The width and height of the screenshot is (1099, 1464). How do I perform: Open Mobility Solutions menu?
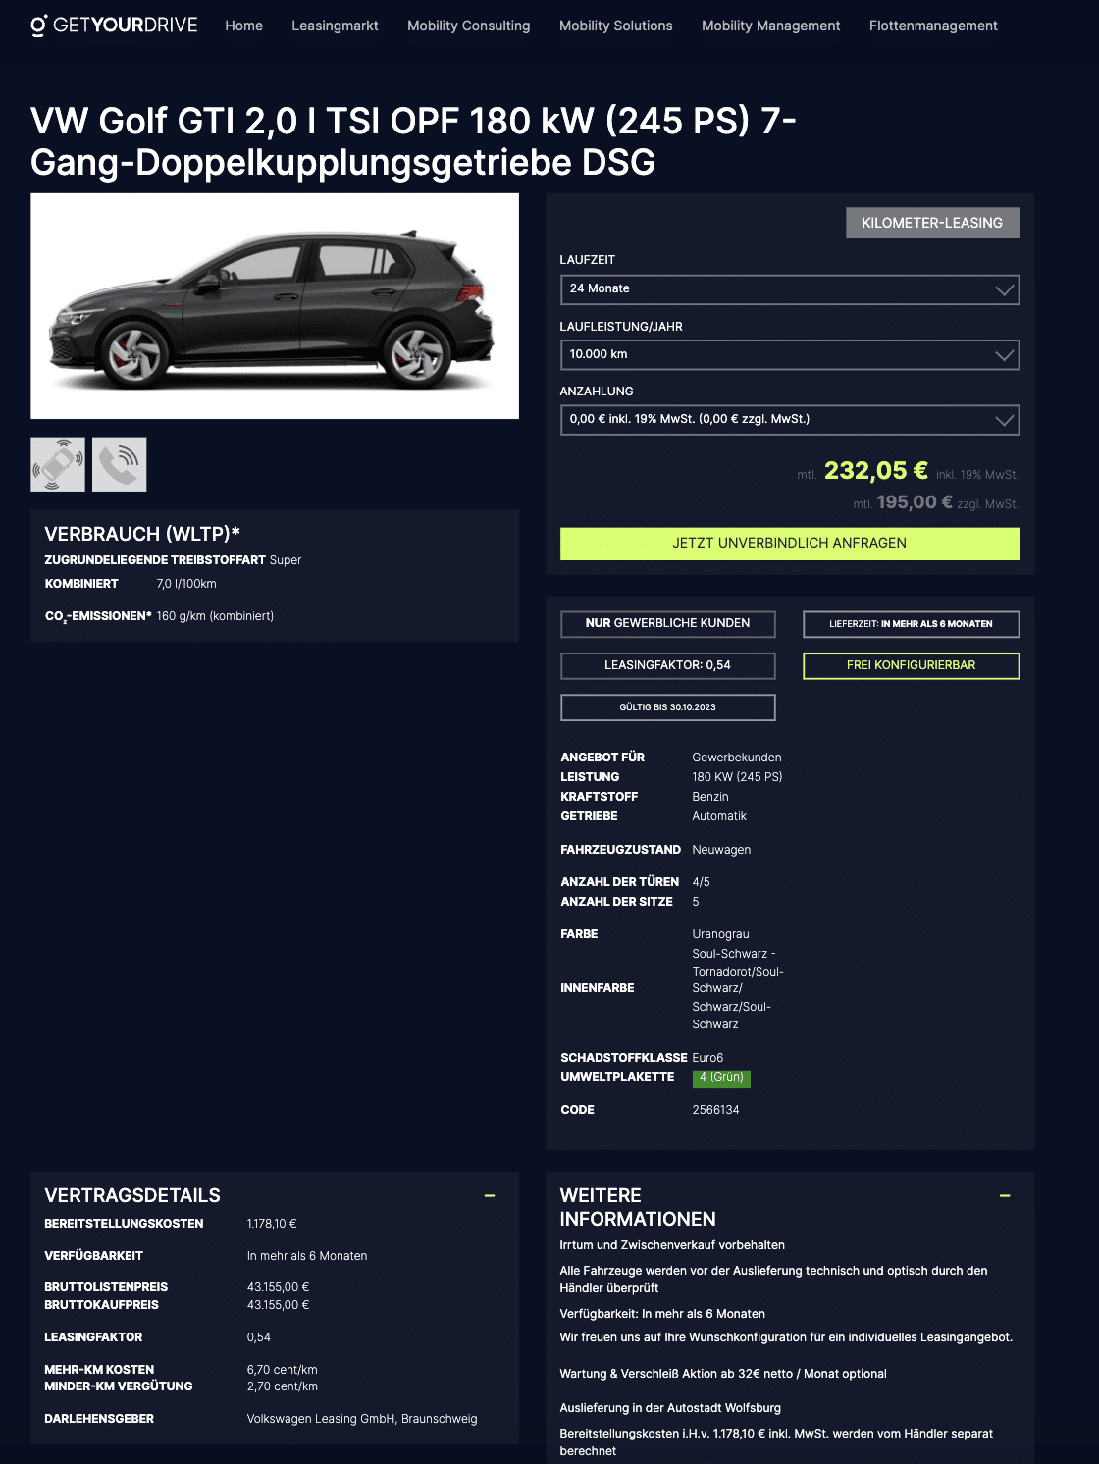tap(616, 26)
